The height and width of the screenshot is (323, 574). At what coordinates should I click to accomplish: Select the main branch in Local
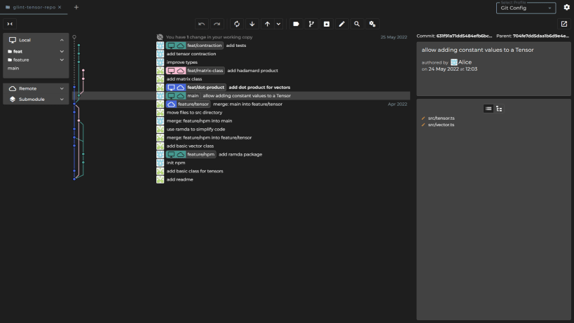pos(13,69)
